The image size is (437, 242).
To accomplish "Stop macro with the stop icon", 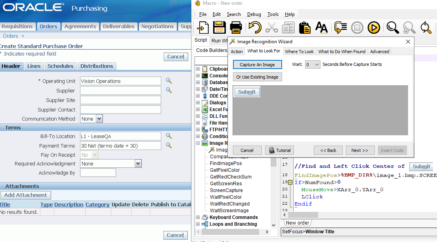I will coord(357,28).
